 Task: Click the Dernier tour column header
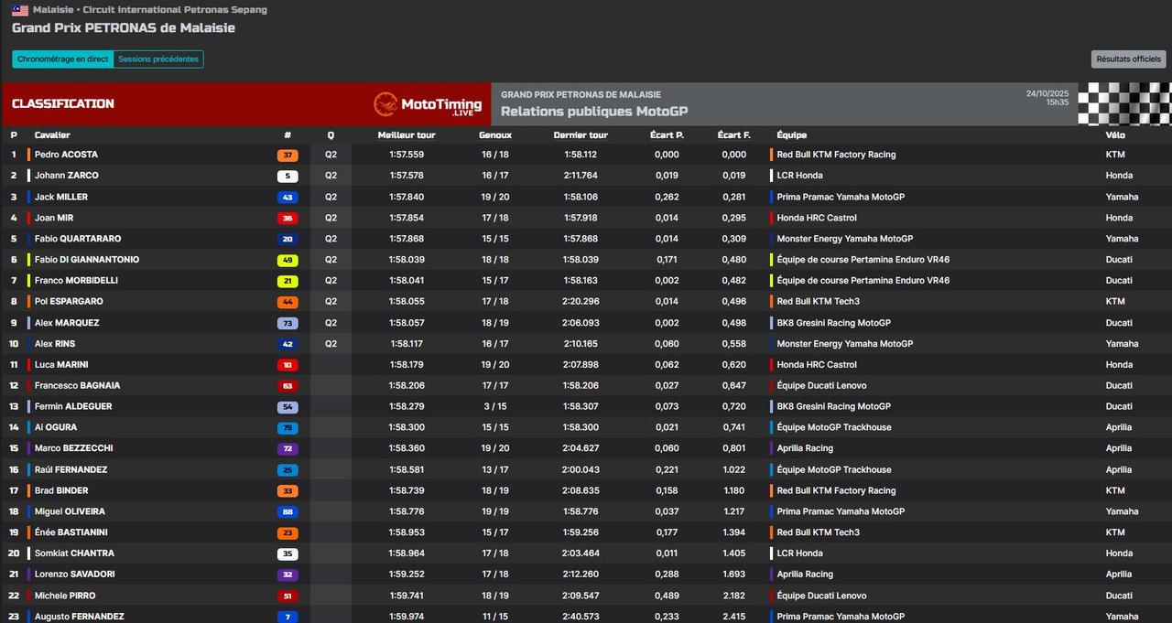581,135
